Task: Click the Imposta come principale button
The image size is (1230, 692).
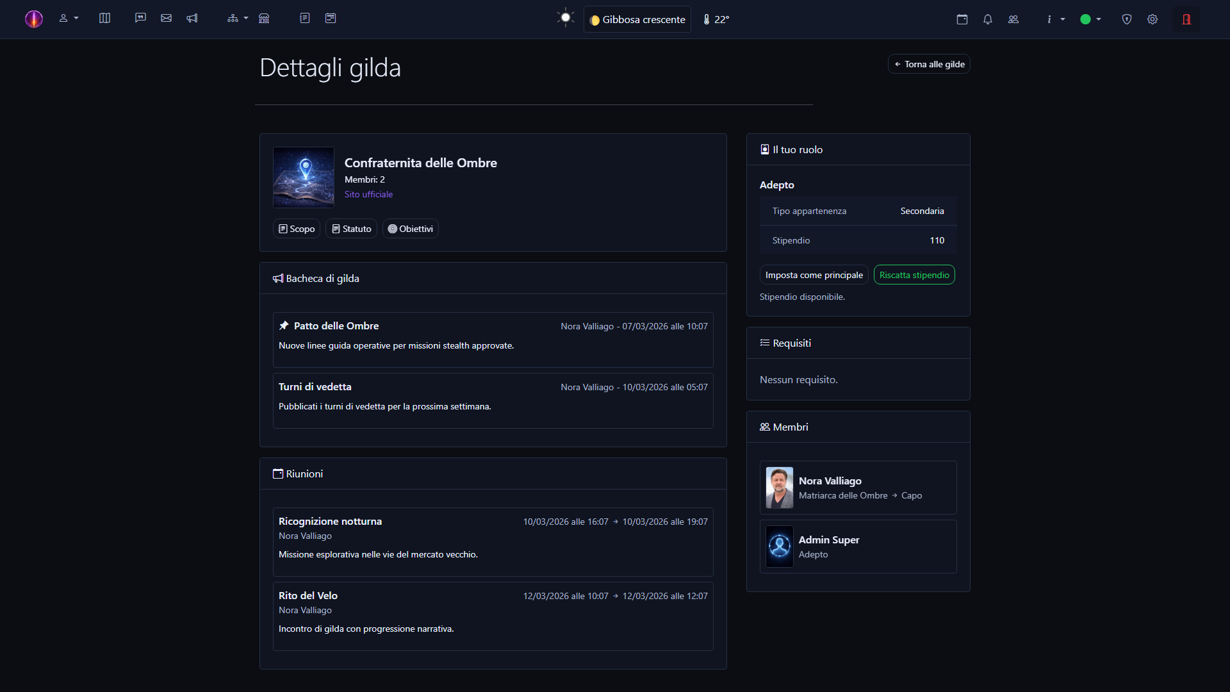Action: click(x=814, y=275)
